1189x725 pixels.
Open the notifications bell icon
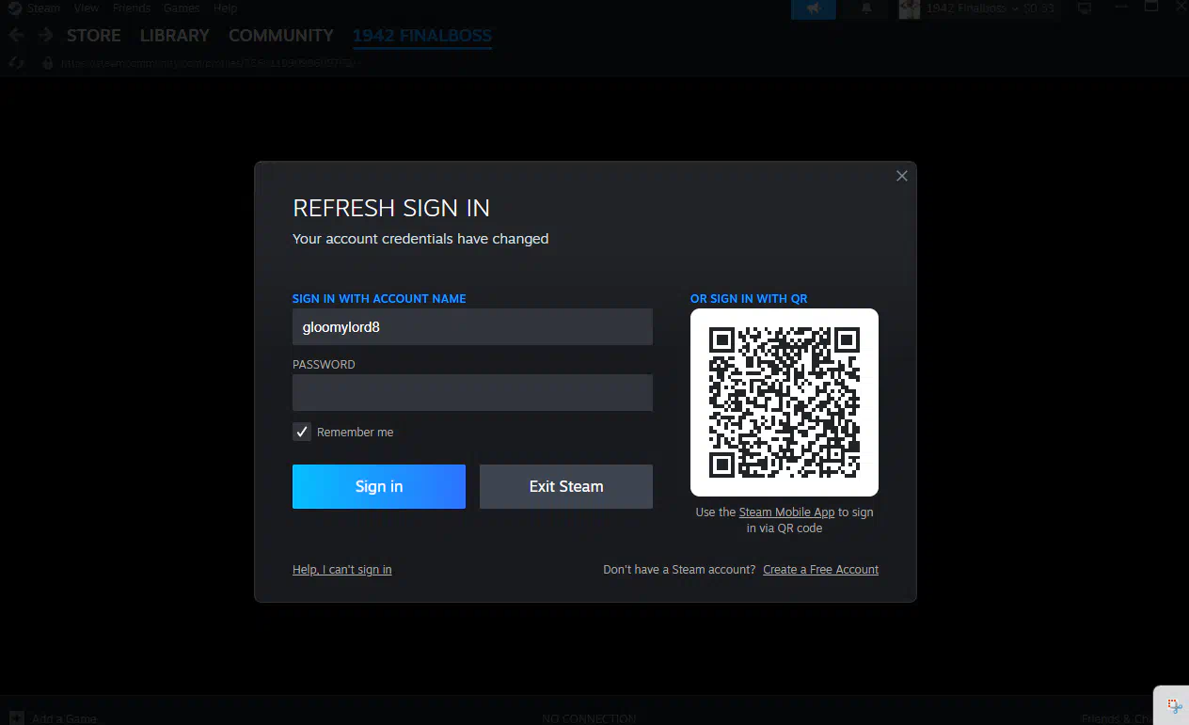[866, 8]
